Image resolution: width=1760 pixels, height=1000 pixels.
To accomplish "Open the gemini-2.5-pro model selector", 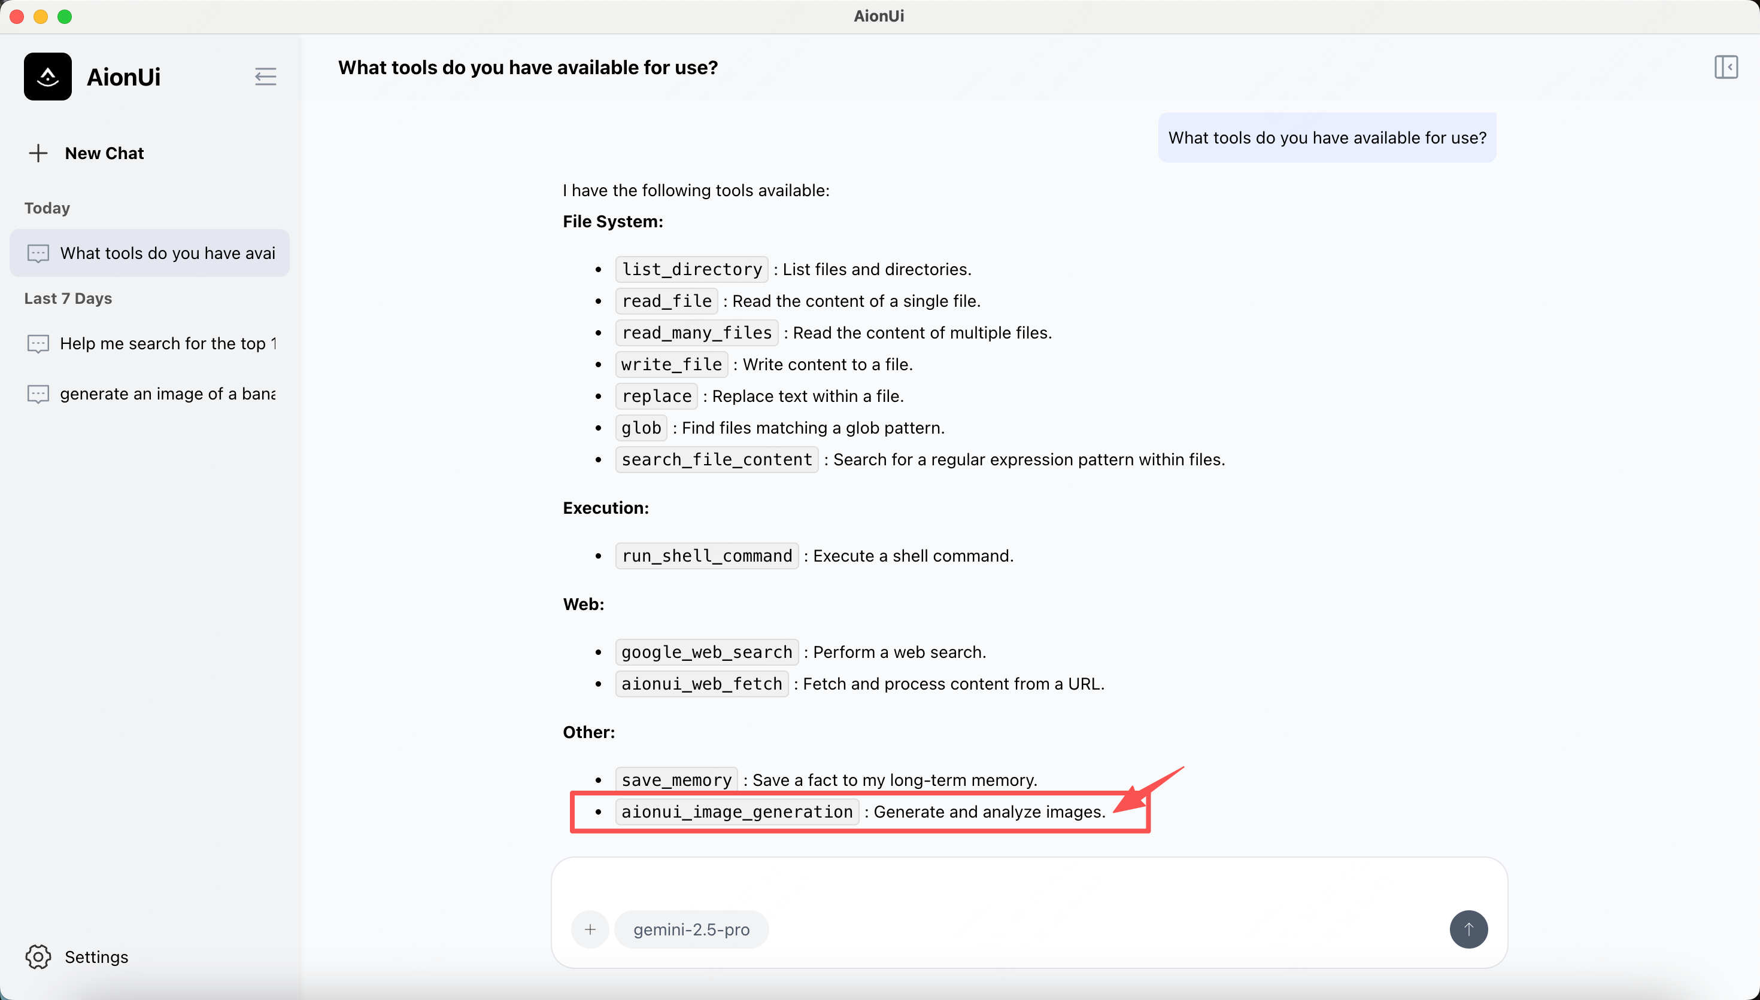I will [x=691, y=929].
